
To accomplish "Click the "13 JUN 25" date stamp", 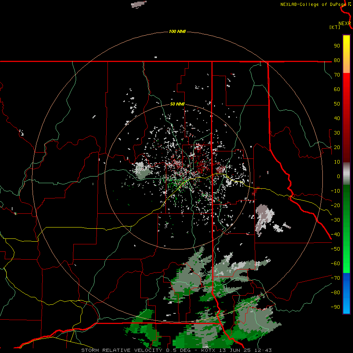I will point(235,350).
